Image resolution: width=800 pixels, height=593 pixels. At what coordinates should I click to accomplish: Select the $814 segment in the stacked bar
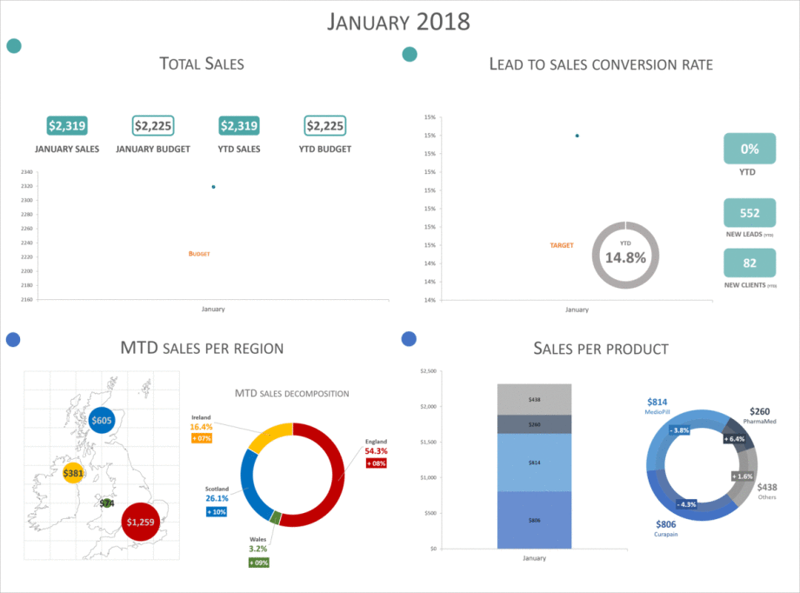click(534, 463)
